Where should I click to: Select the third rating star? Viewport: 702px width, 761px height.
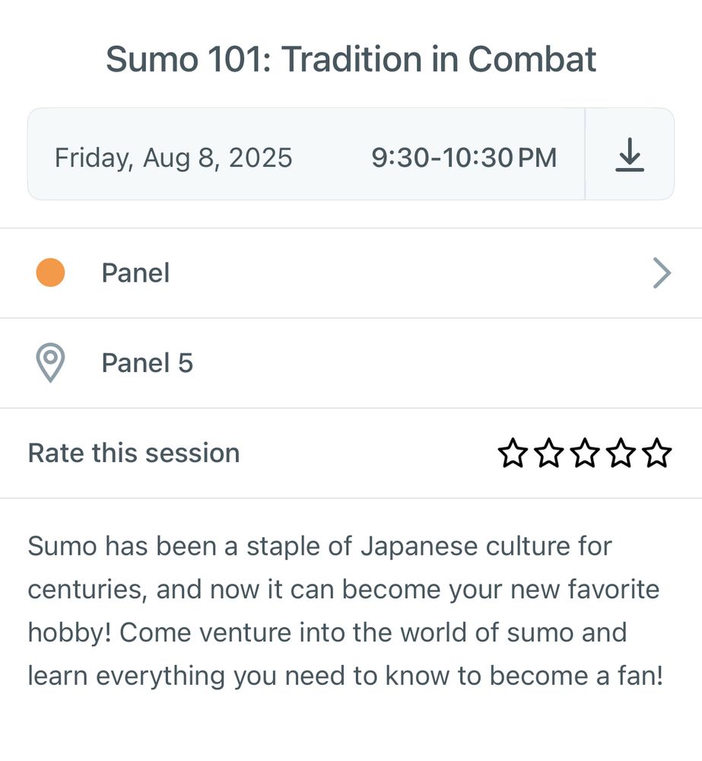[585, 454]
